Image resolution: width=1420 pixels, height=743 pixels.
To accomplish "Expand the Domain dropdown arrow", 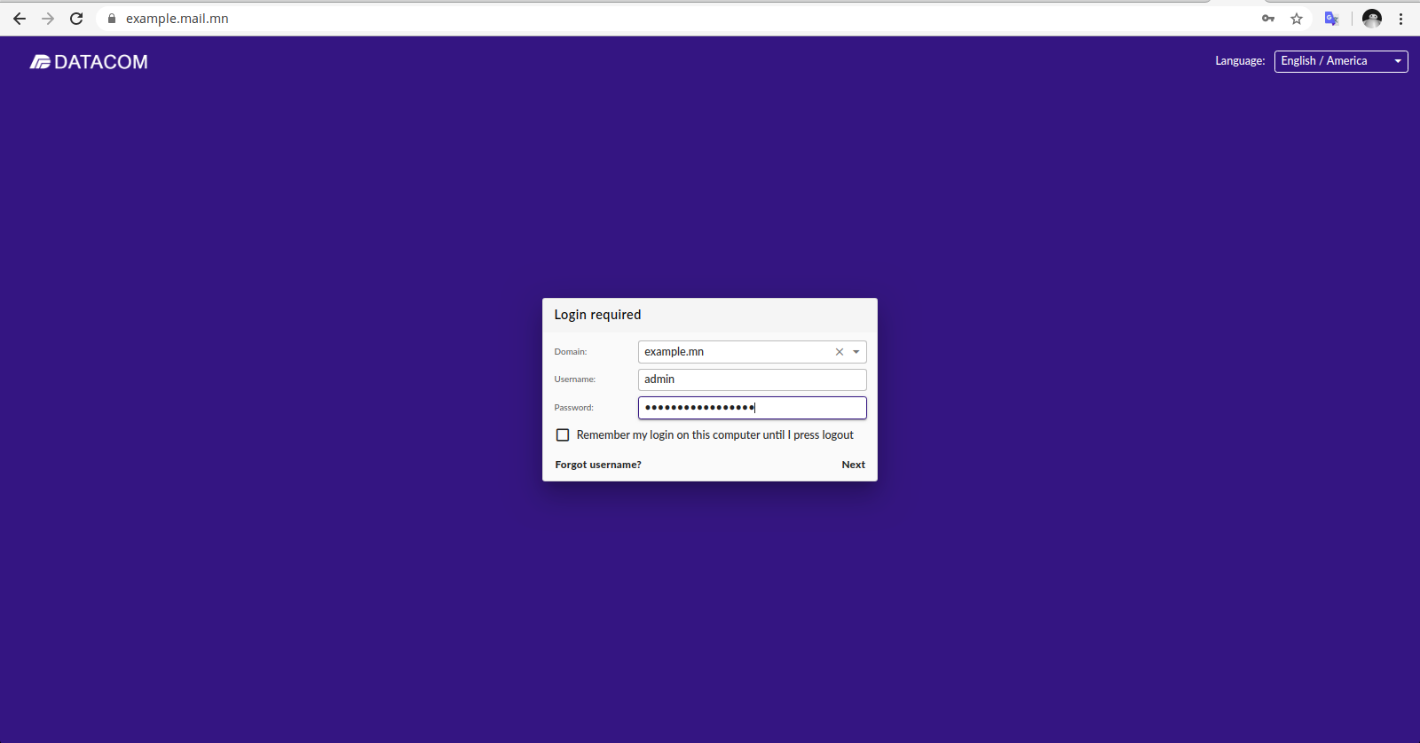I will 856,352.
